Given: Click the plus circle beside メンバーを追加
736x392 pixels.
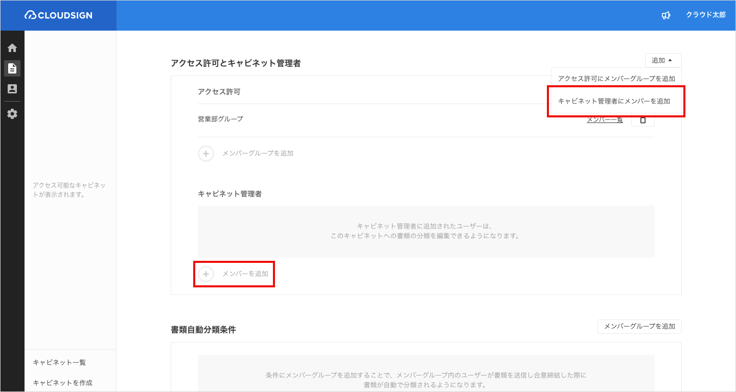Looking at the screenshot, I should click(206, 274).
